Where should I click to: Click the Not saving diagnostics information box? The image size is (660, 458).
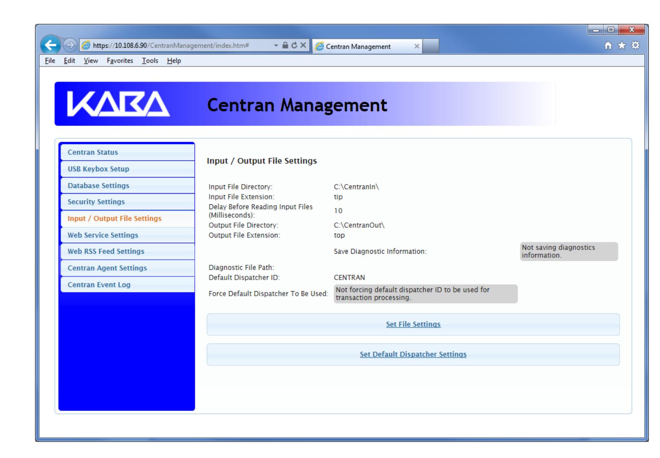click(569, 251)
